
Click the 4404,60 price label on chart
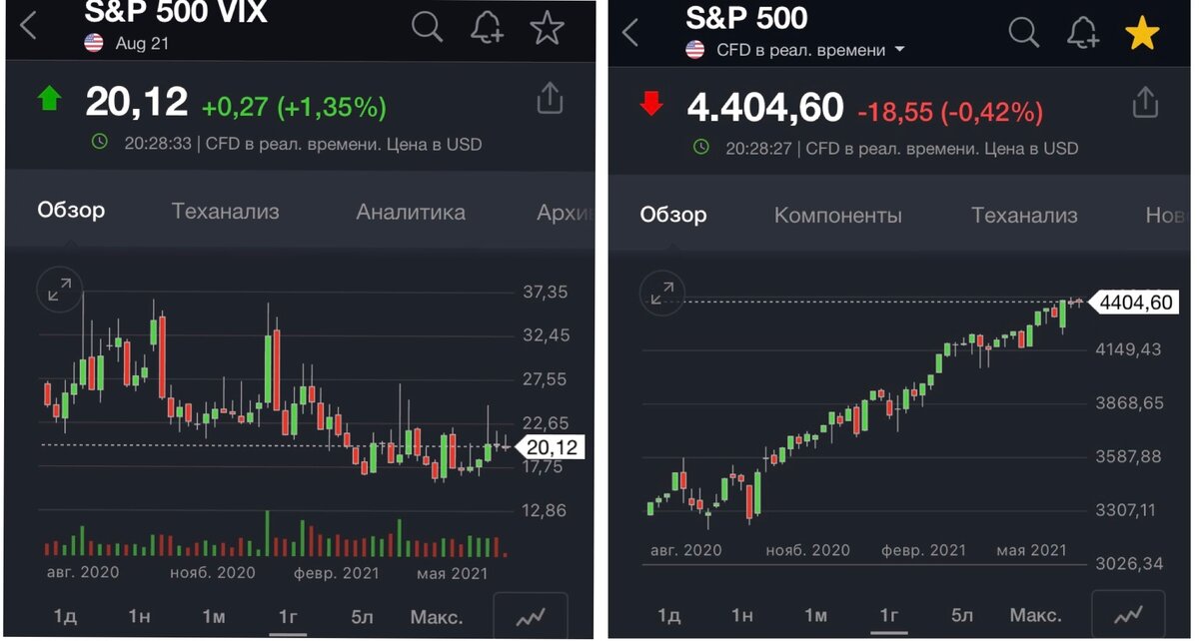[x=1134, y=302]
